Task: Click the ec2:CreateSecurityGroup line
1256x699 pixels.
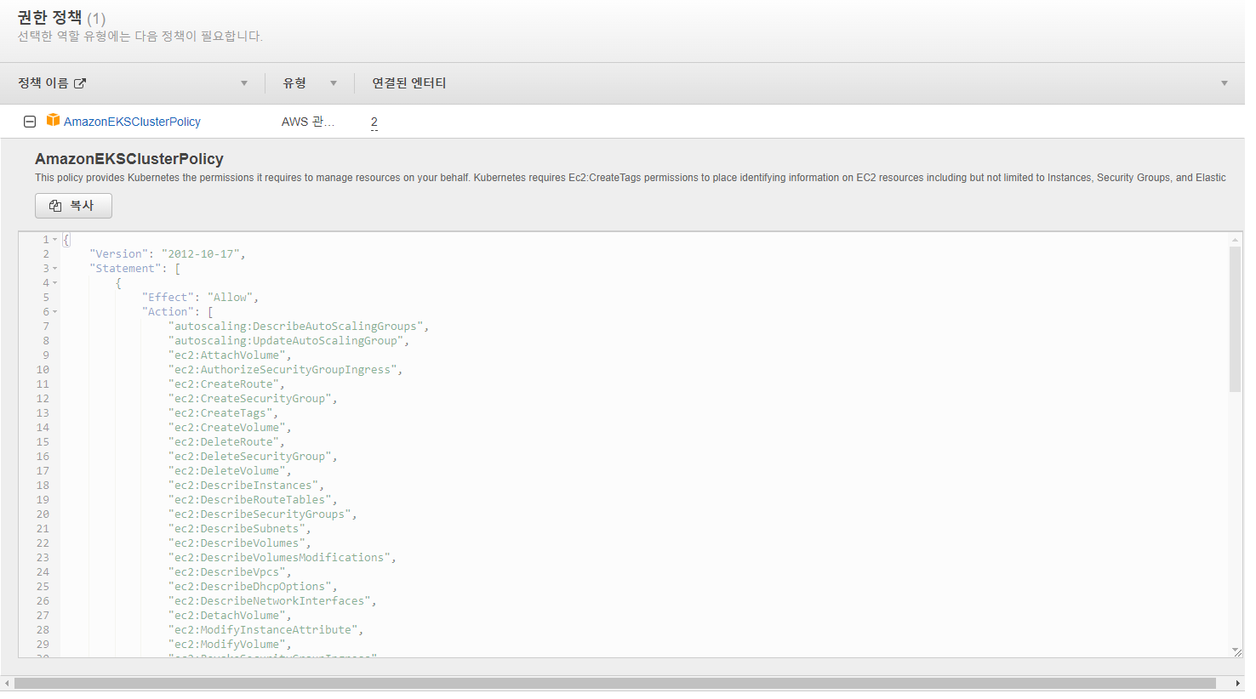Action: click(253, 399)
